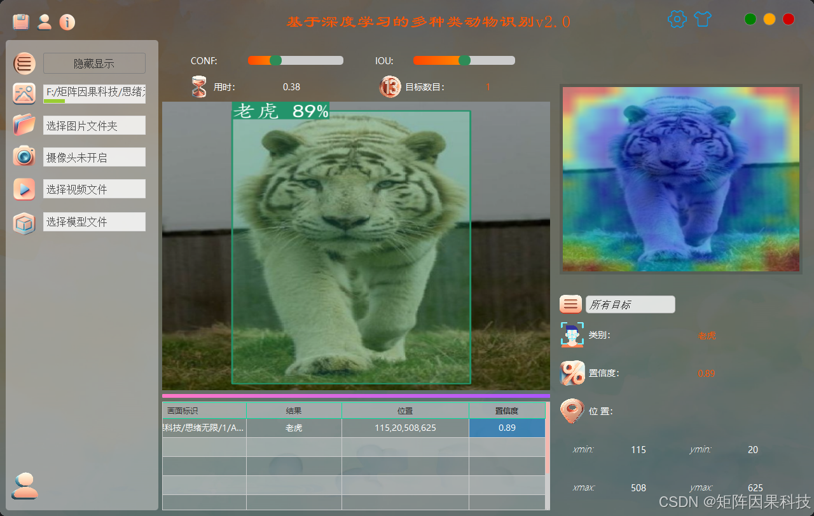Click the 目标数目 count value 1
Screen dimensions: 814x516
(488, 87)
